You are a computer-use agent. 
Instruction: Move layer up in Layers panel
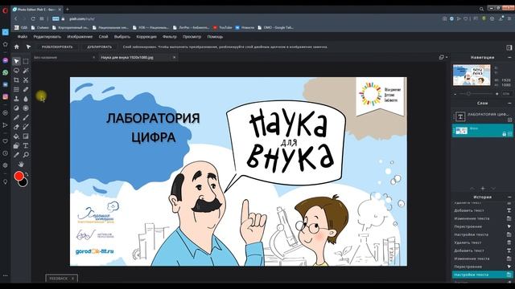tap(472, 189)
